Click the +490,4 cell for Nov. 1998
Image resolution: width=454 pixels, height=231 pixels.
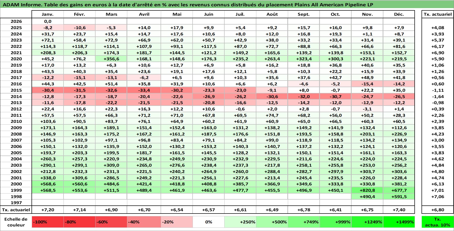[x=367, y=197]
